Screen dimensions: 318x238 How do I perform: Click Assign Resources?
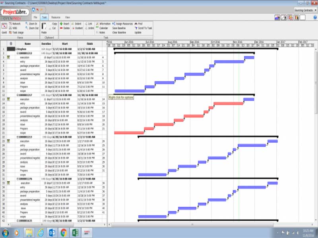pyautogui.click(x=122, y=24)
